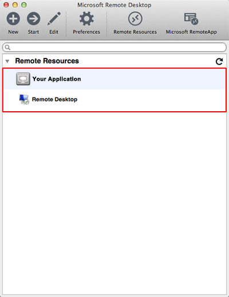Click the New connection plus icon

pyautogui.click(x=13, y=19)
